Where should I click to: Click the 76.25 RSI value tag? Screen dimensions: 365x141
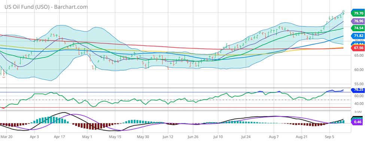(358, 90)
